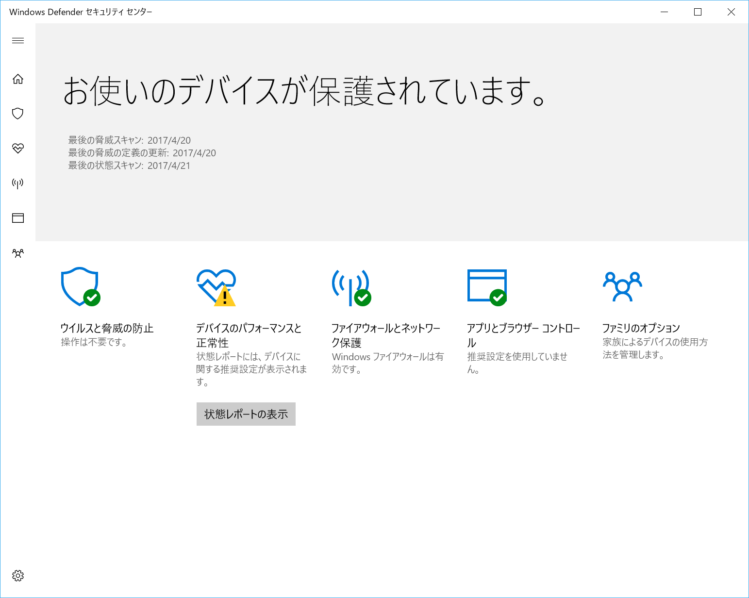Click 推奨設定を使用していません text
This screenshot has width=749, height=598.
(517, 363)
